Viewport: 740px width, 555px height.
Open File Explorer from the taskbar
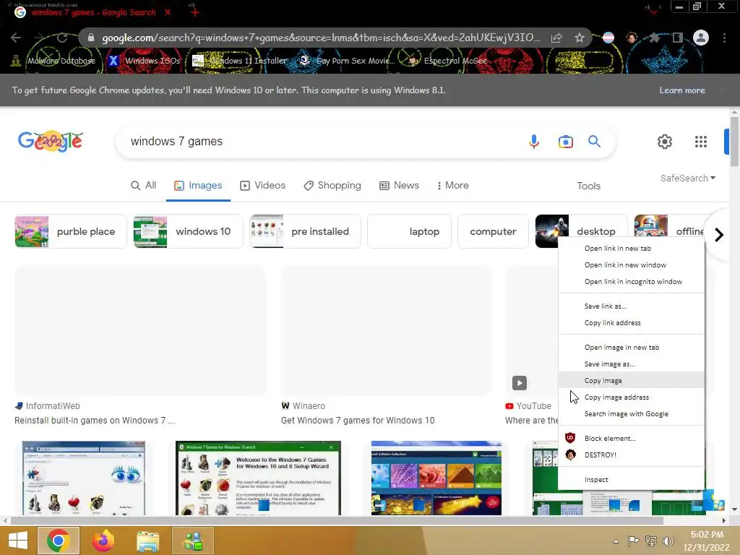pos(147,541)
